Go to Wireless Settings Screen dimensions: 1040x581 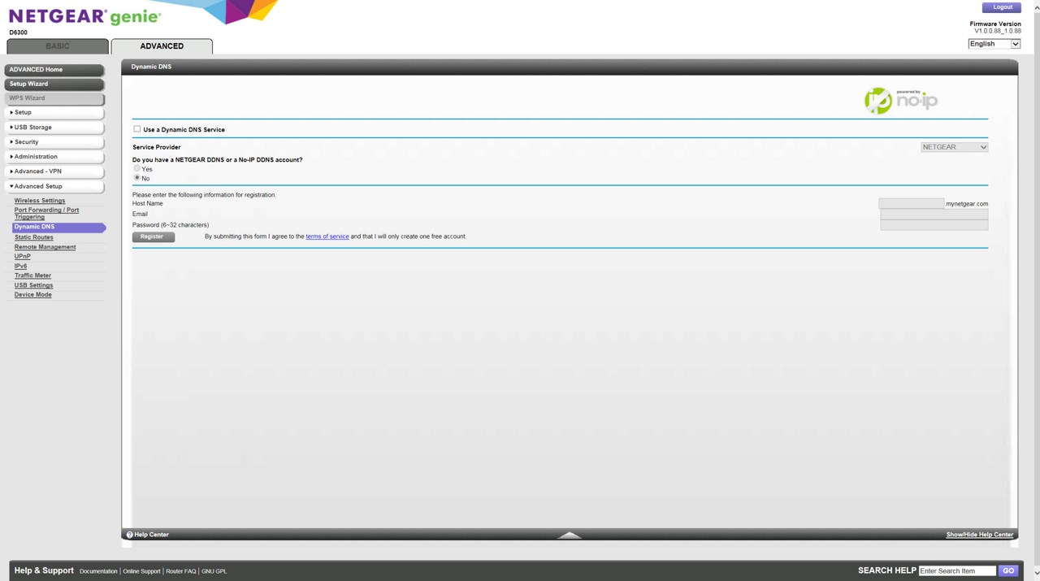(40, 201)
